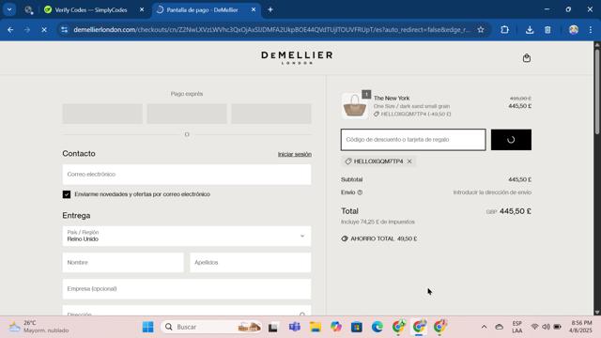601x338 pixels.
Task: Open the browser profile avatar
Action: pos(574,29)
